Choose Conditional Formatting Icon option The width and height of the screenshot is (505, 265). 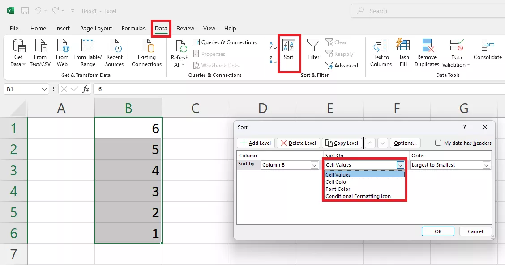coord(364,196)
